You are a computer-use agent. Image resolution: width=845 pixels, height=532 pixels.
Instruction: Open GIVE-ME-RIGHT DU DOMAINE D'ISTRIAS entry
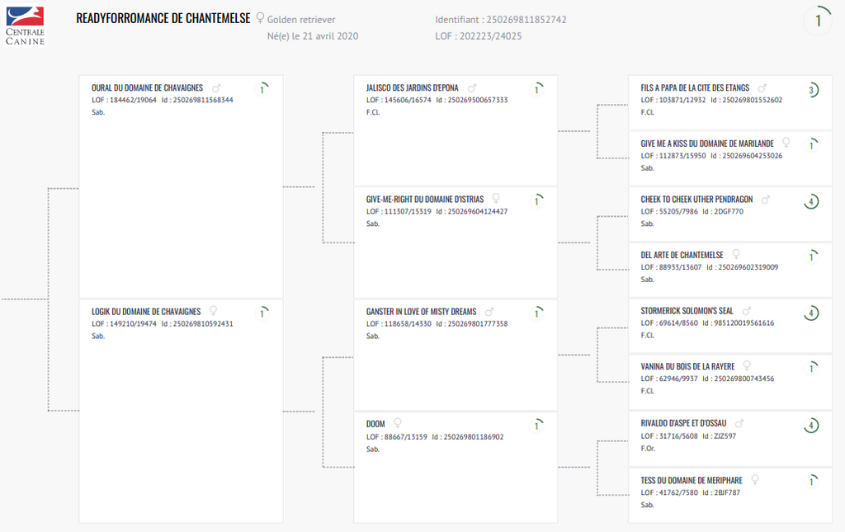click(425, 200)
